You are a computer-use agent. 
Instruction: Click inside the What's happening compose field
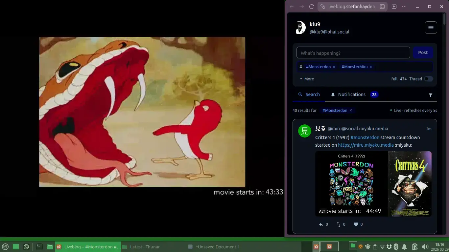[x=353, y=52]
